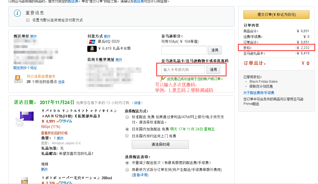Open 配送到多个地址 link
This screenshot has height=184, width=318.
point(25,68)
